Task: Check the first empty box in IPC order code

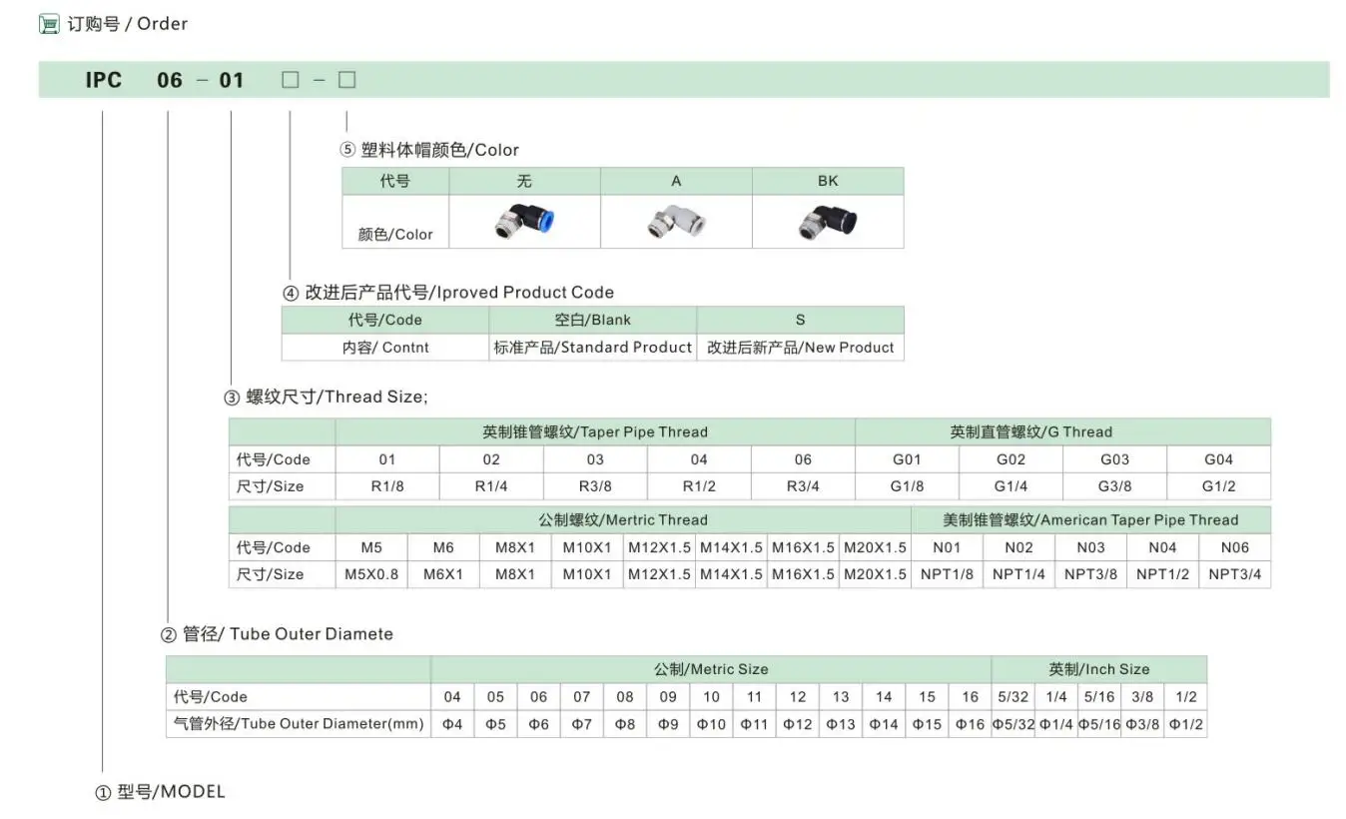Action: click(290, 79)
